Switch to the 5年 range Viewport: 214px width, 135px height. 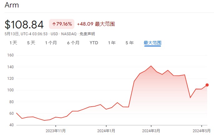pyautogui.click(x=130, y=43)
